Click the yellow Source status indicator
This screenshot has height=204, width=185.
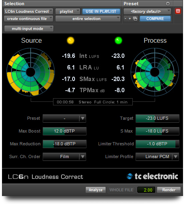click(x=71, y=40)
